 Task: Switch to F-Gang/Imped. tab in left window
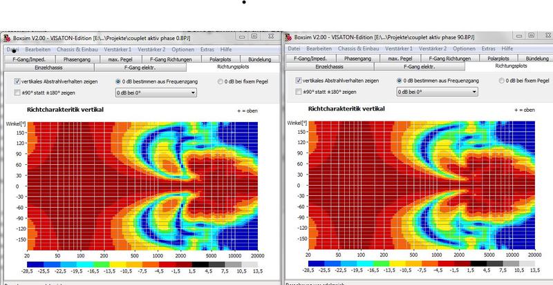[29, 59]
